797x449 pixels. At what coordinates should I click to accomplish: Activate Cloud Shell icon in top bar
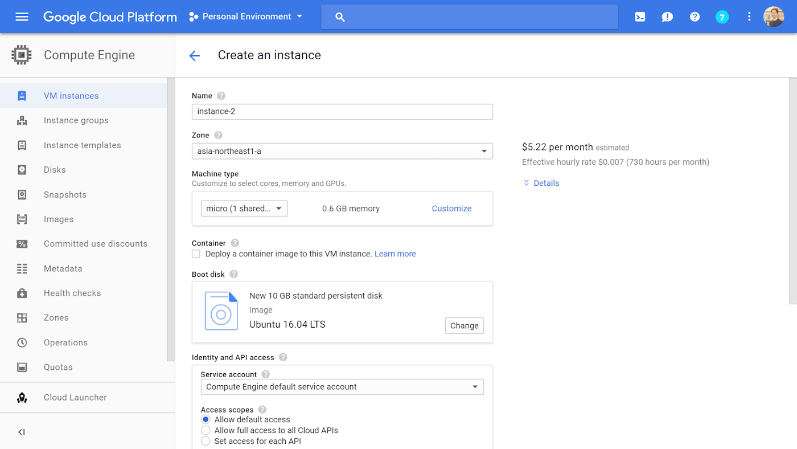point(640,17)
